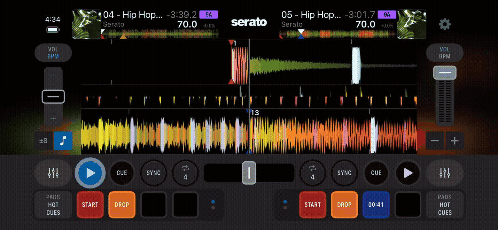Viewport: 498px width, 230px height.
Task: Trigger left deck DROP hot cue
Action: click(x=122, y=205)
